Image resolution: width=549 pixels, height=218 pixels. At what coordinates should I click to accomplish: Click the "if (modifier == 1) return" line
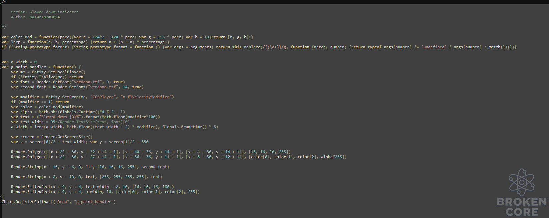point(40,102)
